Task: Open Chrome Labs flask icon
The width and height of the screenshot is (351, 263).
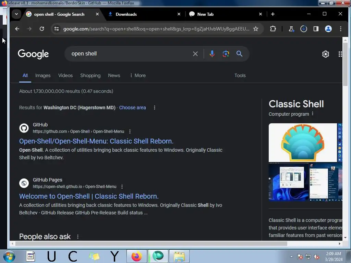Action: (x=291, y=29)
